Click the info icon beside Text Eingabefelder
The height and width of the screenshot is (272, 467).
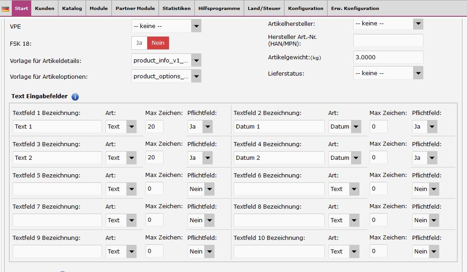(75, 96)
